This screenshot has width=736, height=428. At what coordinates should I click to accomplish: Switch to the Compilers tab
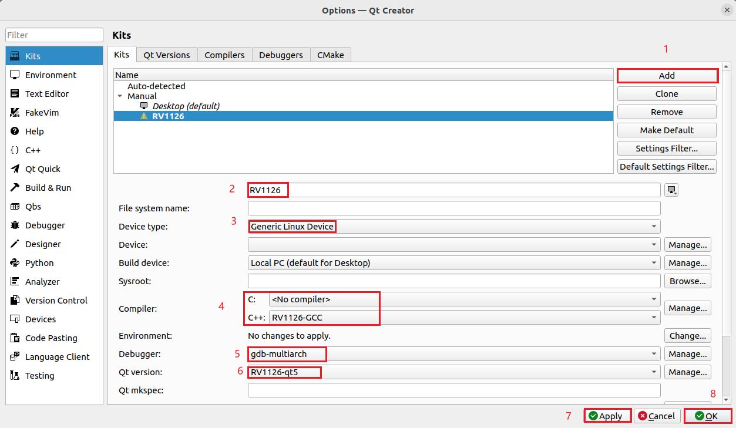coord(224,55)
